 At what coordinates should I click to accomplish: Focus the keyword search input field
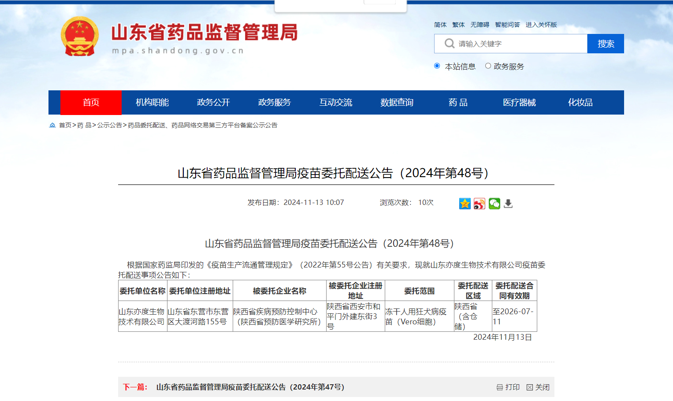coord(520,44)
